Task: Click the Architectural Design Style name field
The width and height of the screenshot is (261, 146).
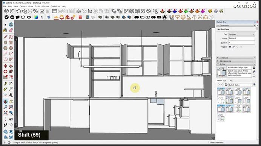Action: pos(240,68)
